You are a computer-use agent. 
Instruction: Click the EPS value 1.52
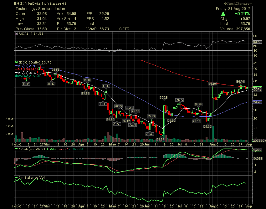point(105,19)
